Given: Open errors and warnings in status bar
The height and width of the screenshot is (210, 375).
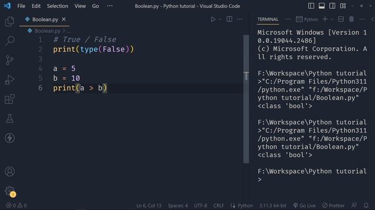Looking at the screenshot, I should coord(16,205).
